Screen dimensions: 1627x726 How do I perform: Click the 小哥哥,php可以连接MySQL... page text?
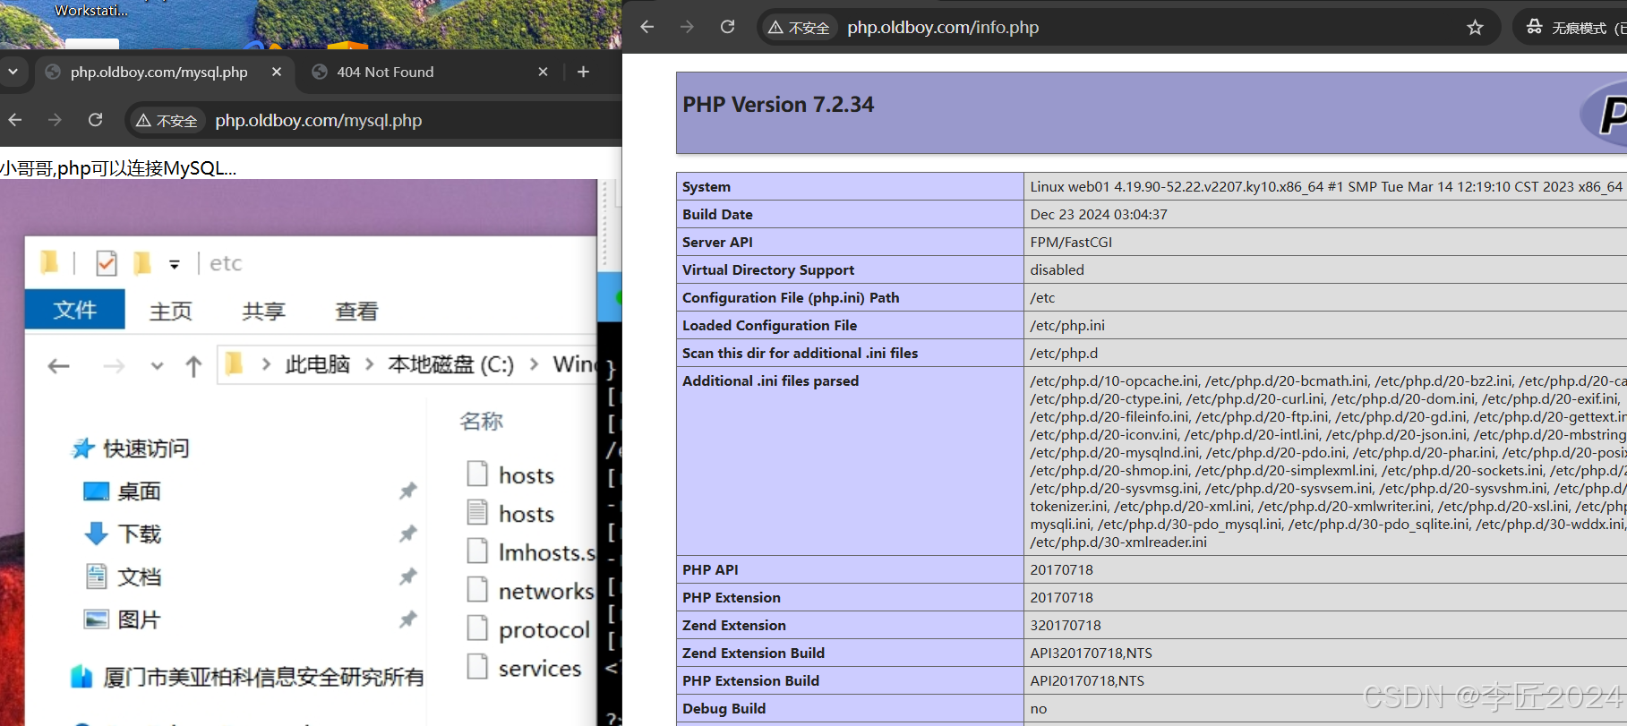pos(118,167)
